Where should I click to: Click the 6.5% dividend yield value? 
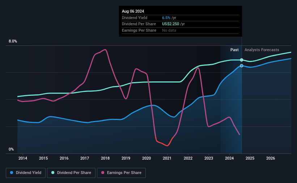coord(166,18)
